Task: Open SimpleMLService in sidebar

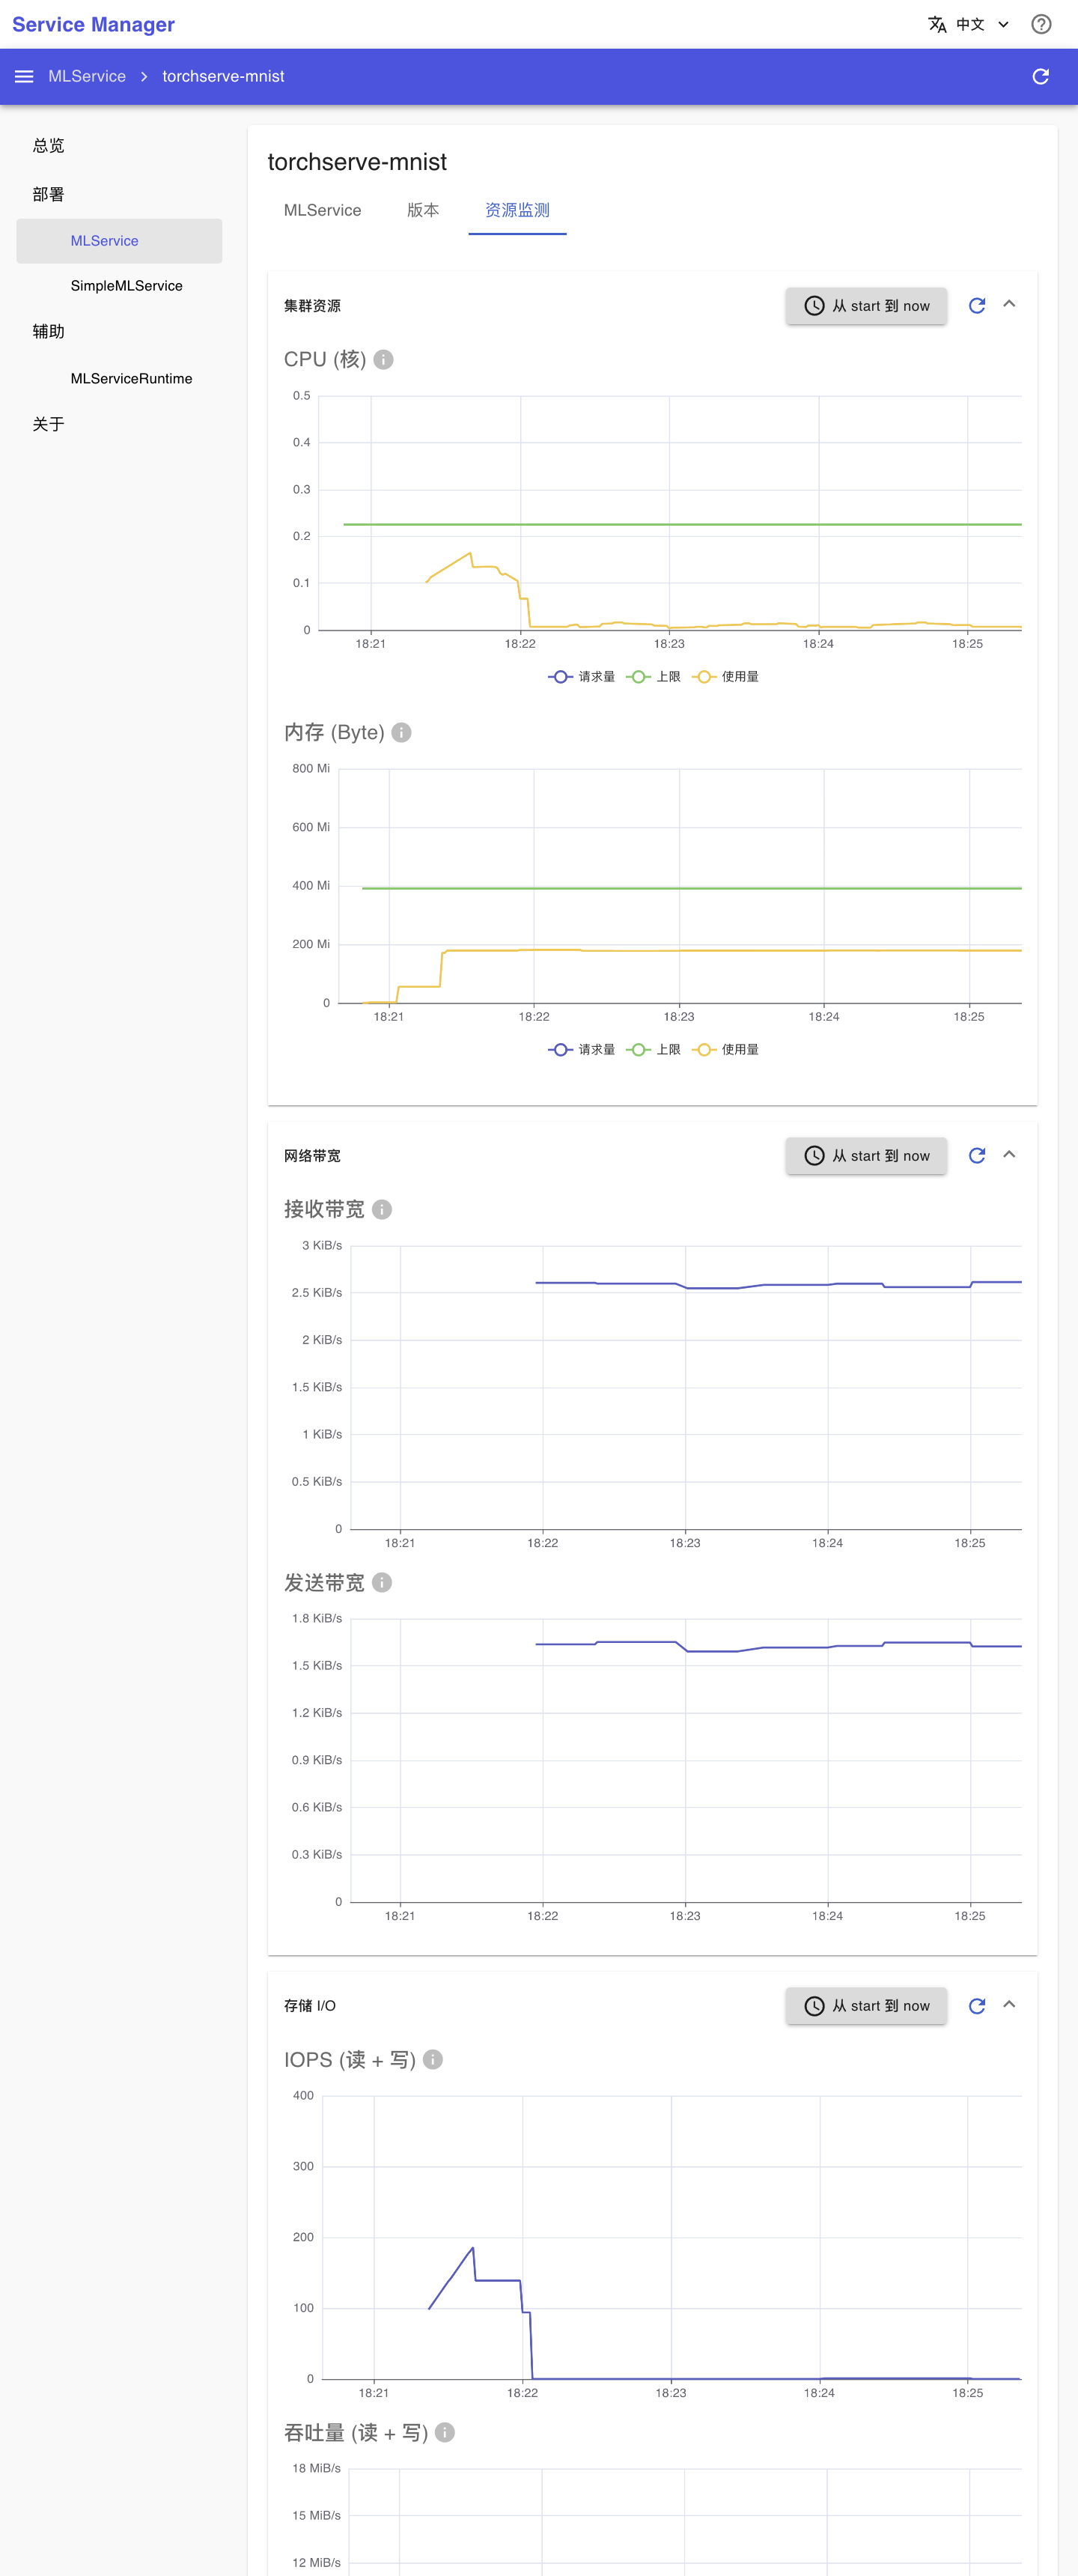Action: (126, 286)
